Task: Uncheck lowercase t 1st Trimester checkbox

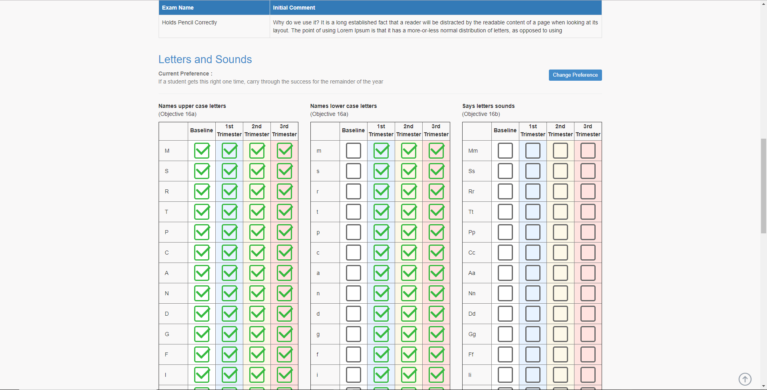Action: pos(381,212)
